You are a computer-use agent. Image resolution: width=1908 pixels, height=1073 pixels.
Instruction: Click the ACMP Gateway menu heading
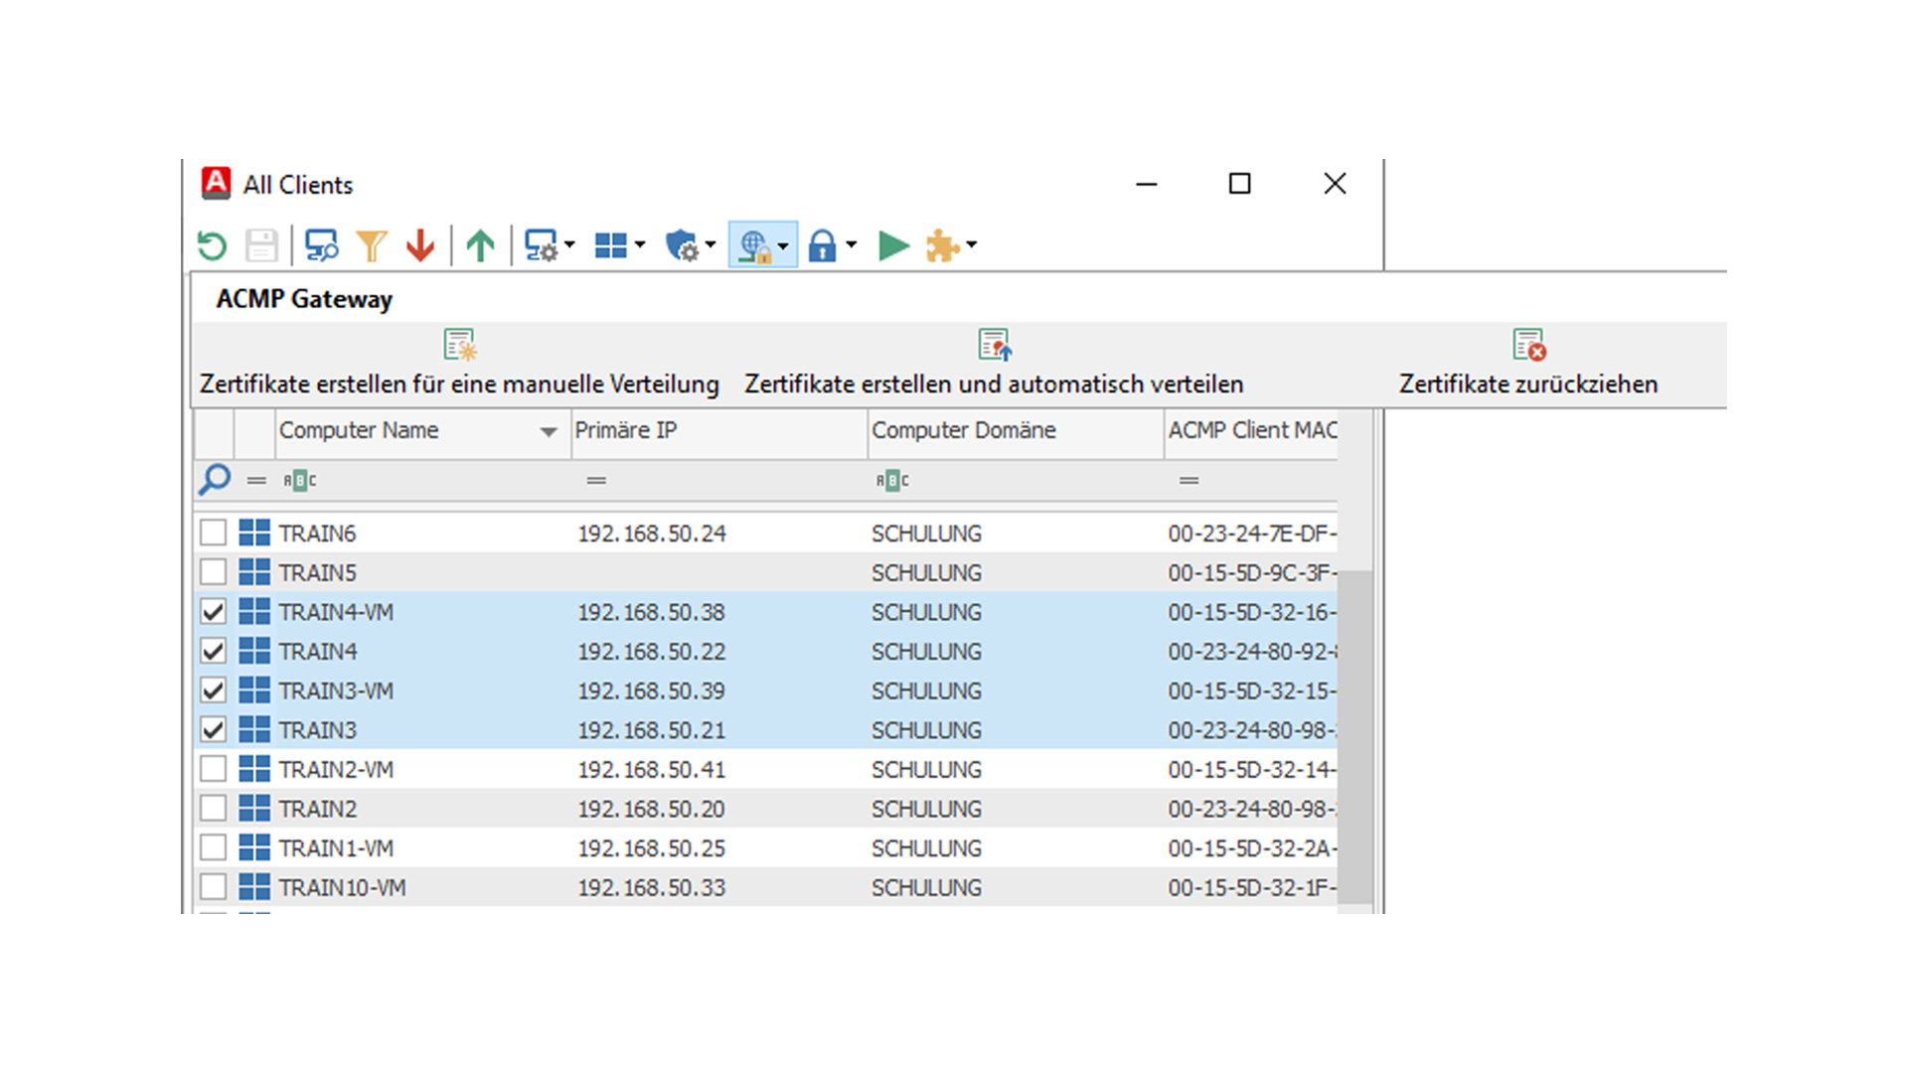tap(304, 299)
